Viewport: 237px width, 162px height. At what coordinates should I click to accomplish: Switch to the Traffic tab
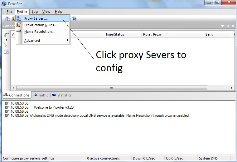(41, 95)
